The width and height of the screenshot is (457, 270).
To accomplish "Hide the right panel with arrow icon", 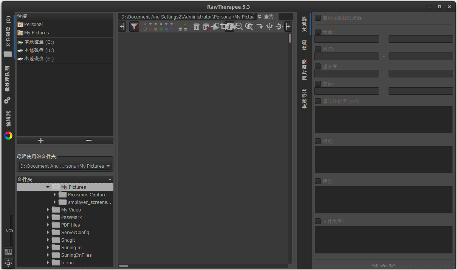I will coord(288,26).
